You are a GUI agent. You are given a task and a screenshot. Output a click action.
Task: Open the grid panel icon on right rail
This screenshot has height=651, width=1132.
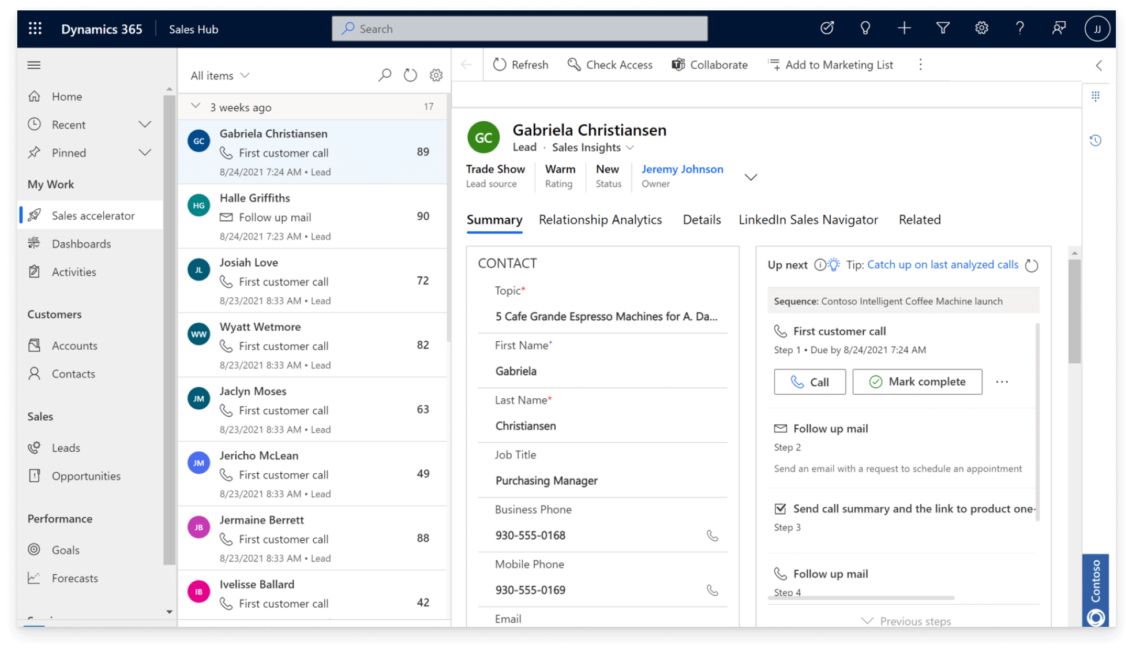pyautogui.click(x=1096, y=96)
